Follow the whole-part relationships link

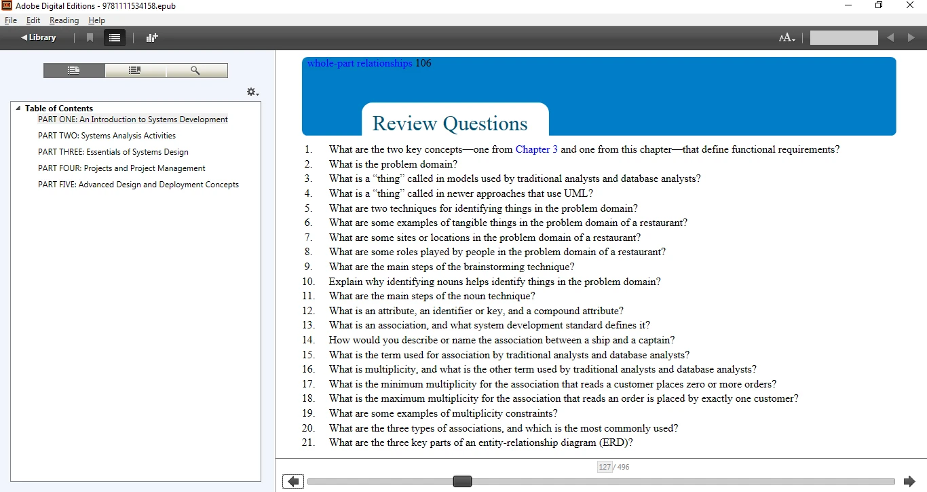360,63
